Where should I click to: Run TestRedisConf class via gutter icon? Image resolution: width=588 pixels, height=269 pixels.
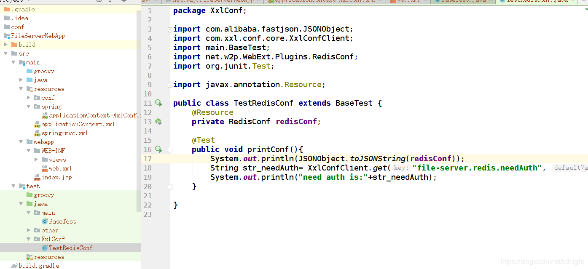point(158,103)
